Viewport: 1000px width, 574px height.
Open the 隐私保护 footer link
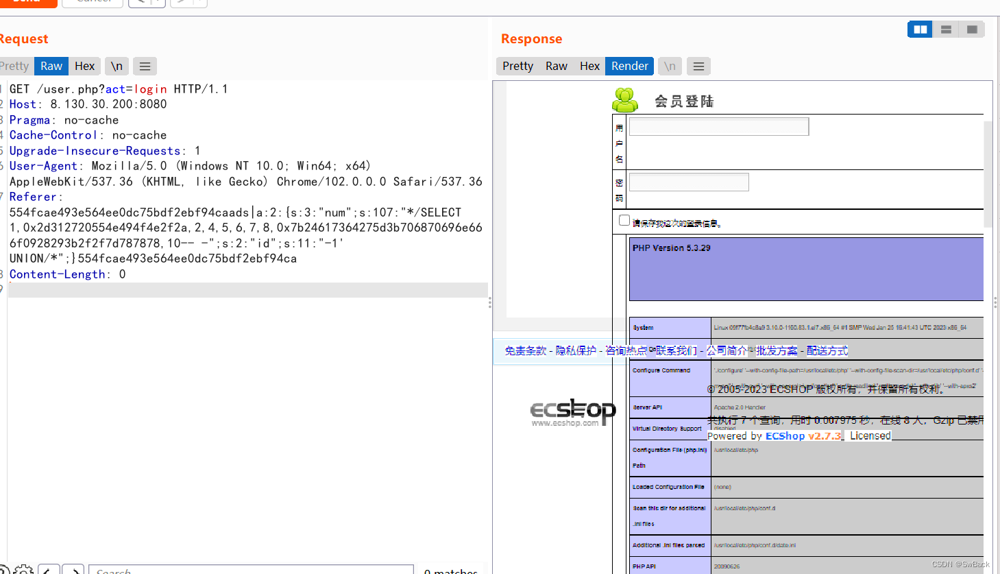tap(576, 350)
